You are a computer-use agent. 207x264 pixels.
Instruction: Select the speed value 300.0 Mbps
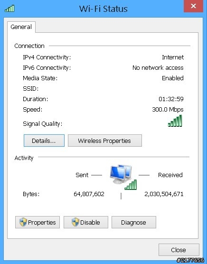point(168,110)
